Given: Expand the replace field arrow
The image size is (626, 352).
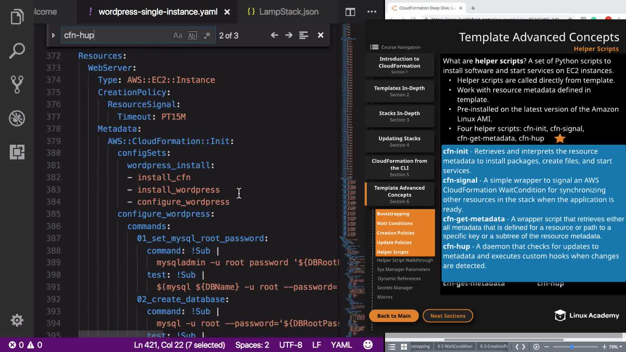Looking at the screenshot, I should [x=53, y=35].
